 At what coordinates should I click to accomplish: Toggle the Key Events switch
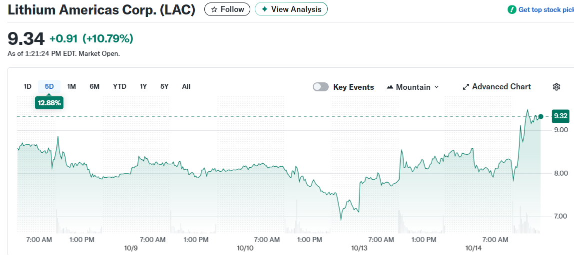[321, 87]
